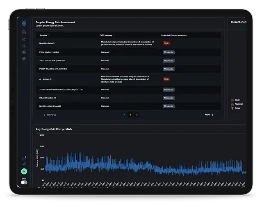Select supplier Novo Nordisk A/S
Viewport: 262px width, 204px height.
[x=47, y=43]
